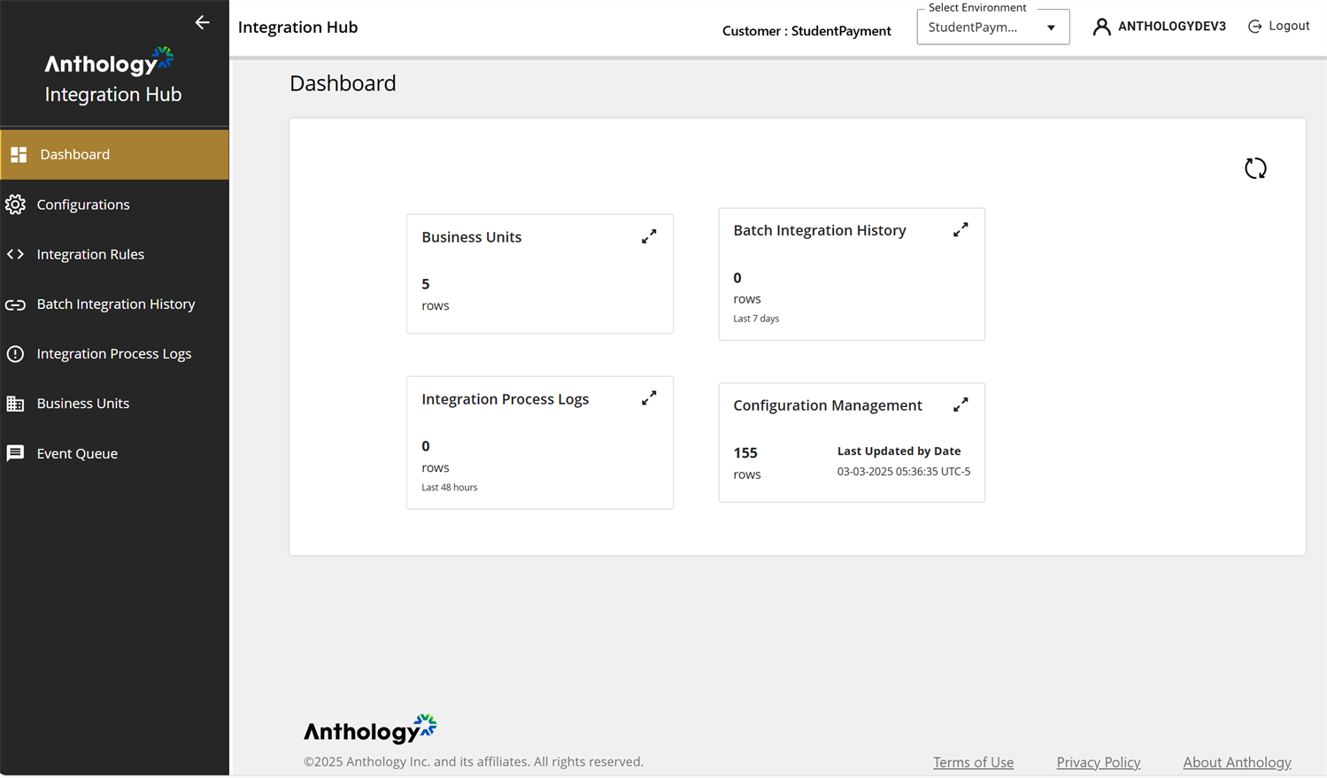Viewport: 1327px width, 778px height.
Task: Collapse the sidebar with the back arrow
Action: tap(202, 22)
